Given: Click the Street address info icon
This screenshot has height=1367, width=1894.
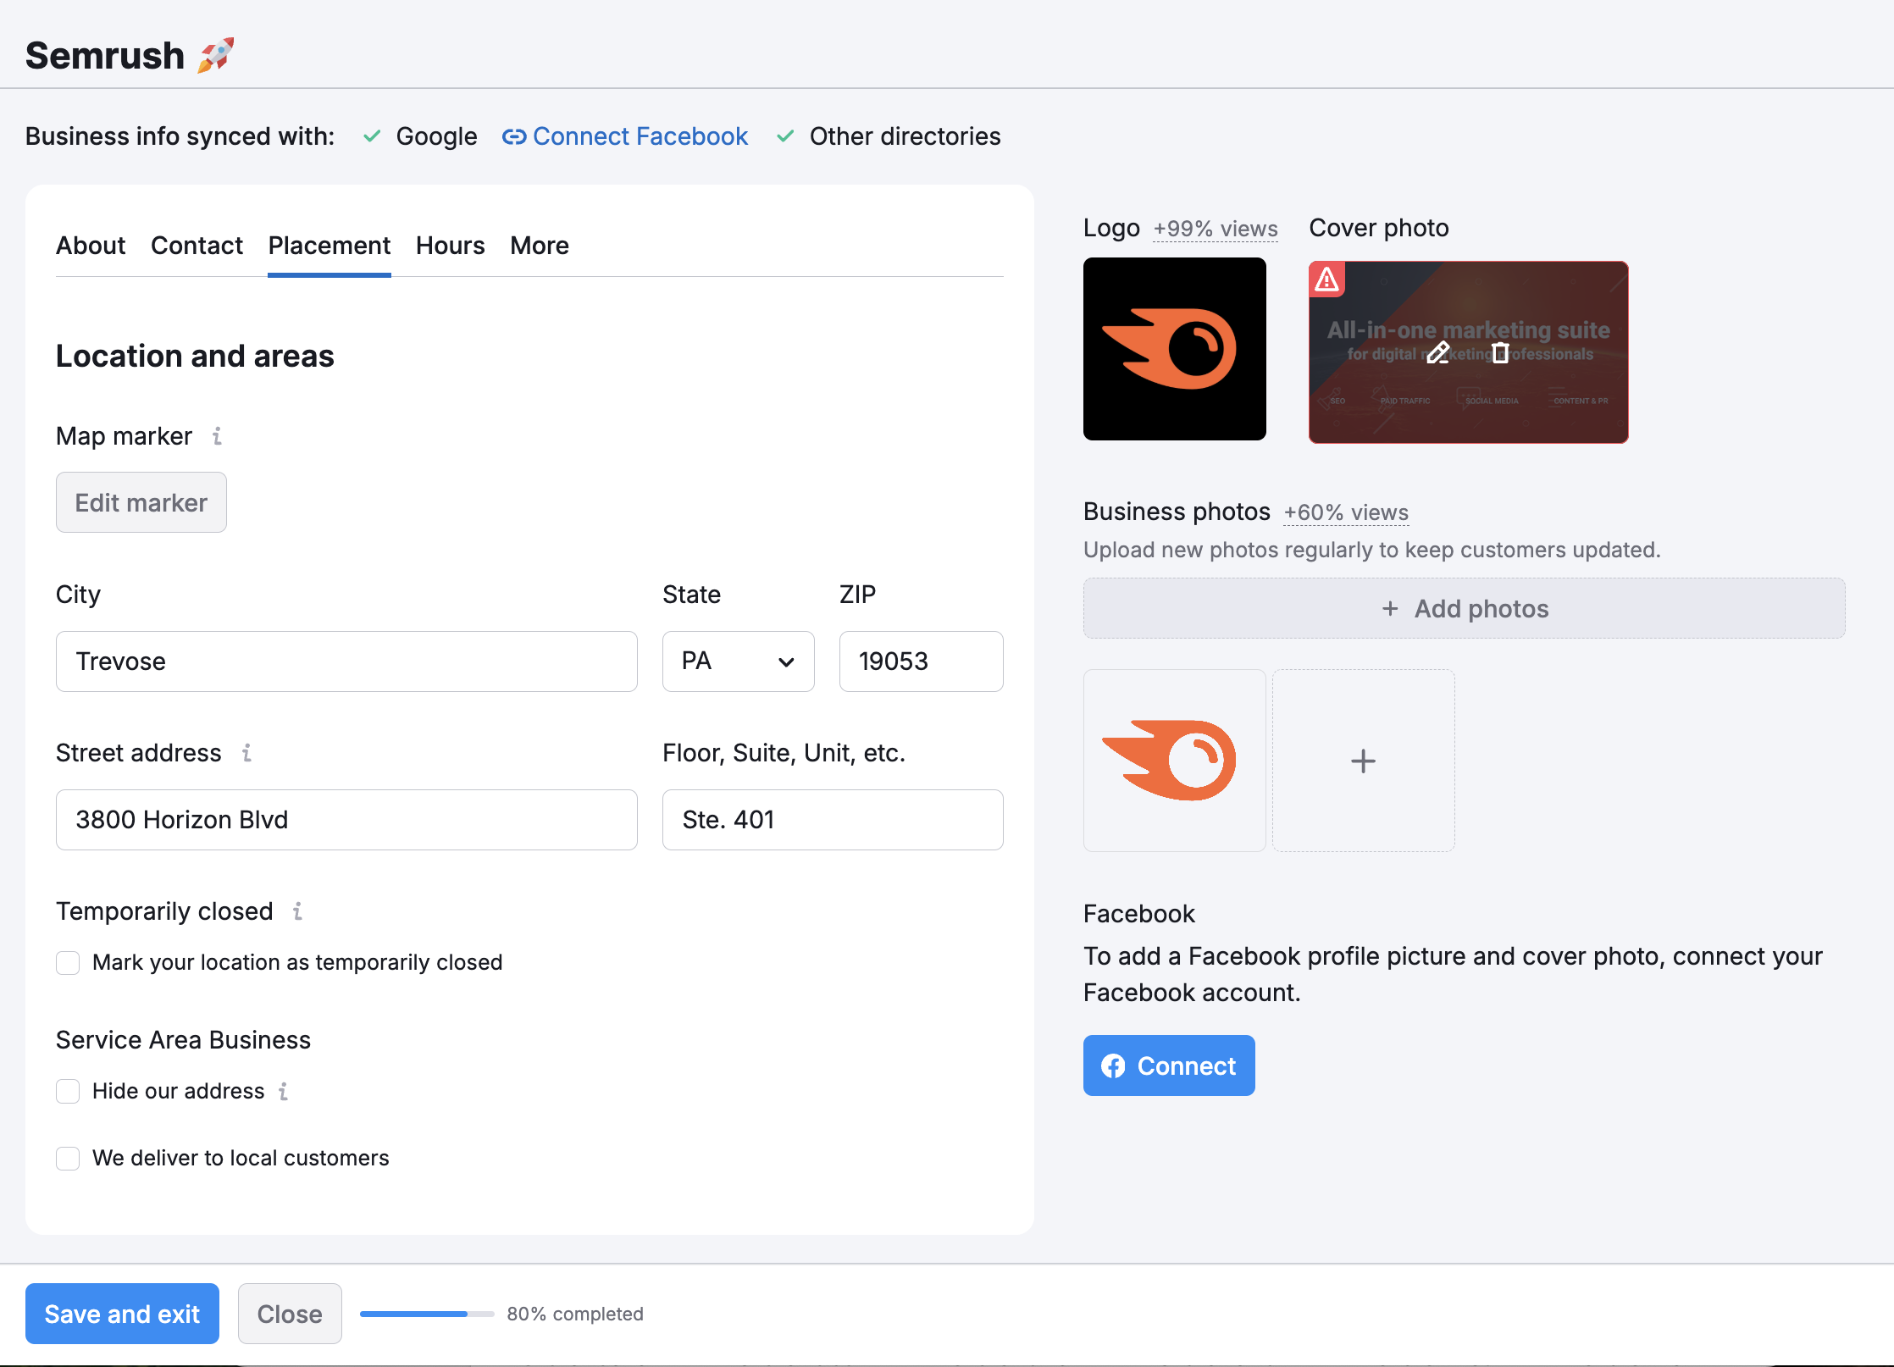Looking at the screenshot, I should pyautogui.click(x=246, y=753).
